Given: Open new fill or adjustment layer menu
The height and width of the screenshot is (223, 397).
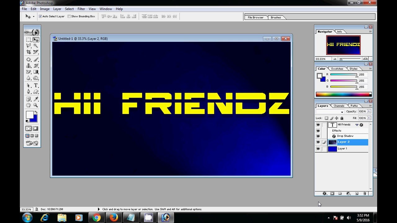Looking at the screenshot, I should pyautogui.click(x=348, y=194).
